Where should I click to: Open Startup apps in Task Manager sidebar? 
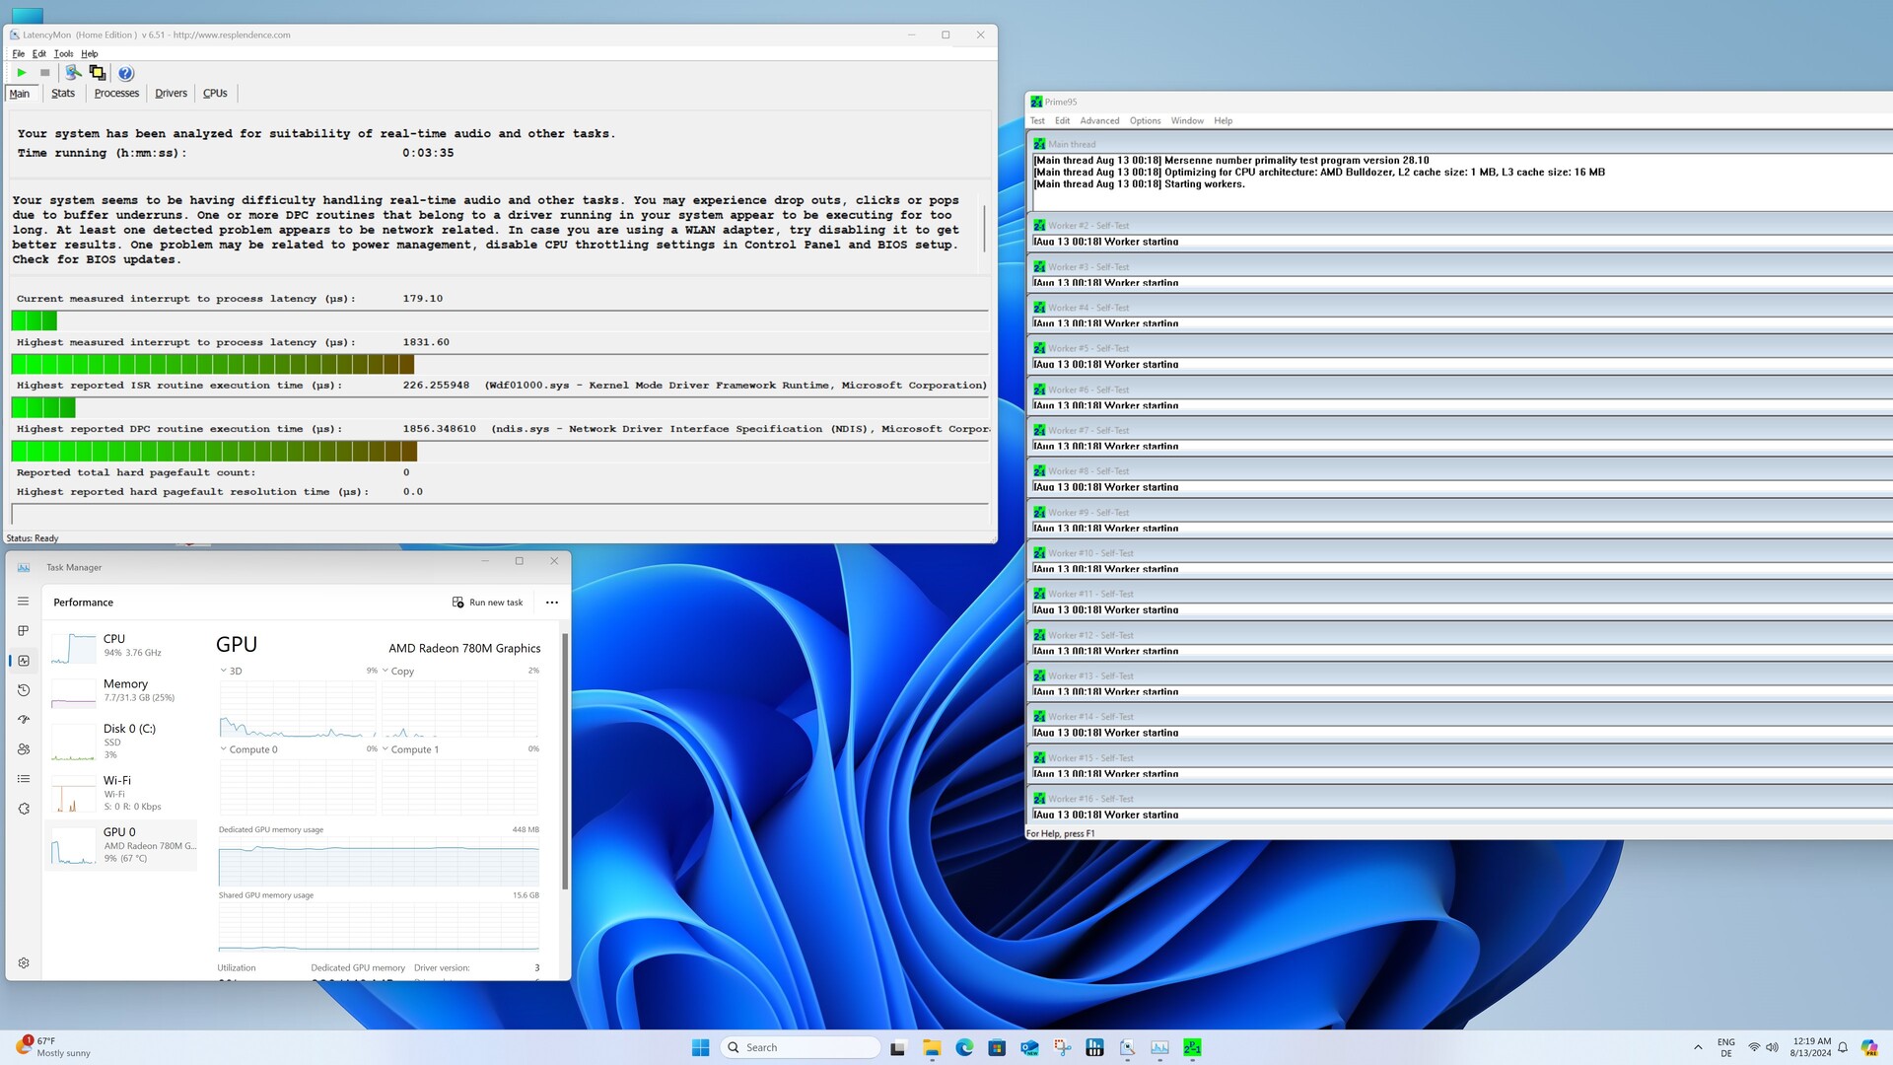pyautogui.click(x=24, y=720)
